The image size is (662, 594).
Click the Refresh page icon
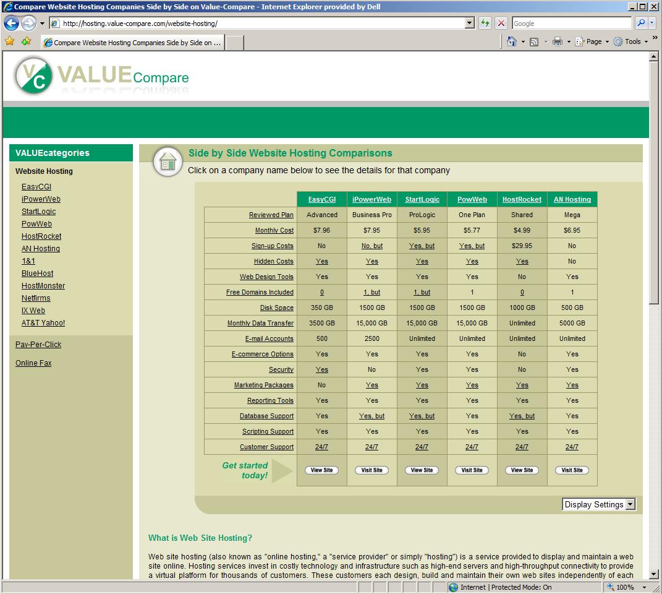coord(485,24)
